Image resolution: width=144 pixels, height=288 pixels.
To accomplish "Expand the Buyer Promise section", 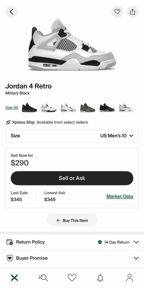I will tap(72, 258).
